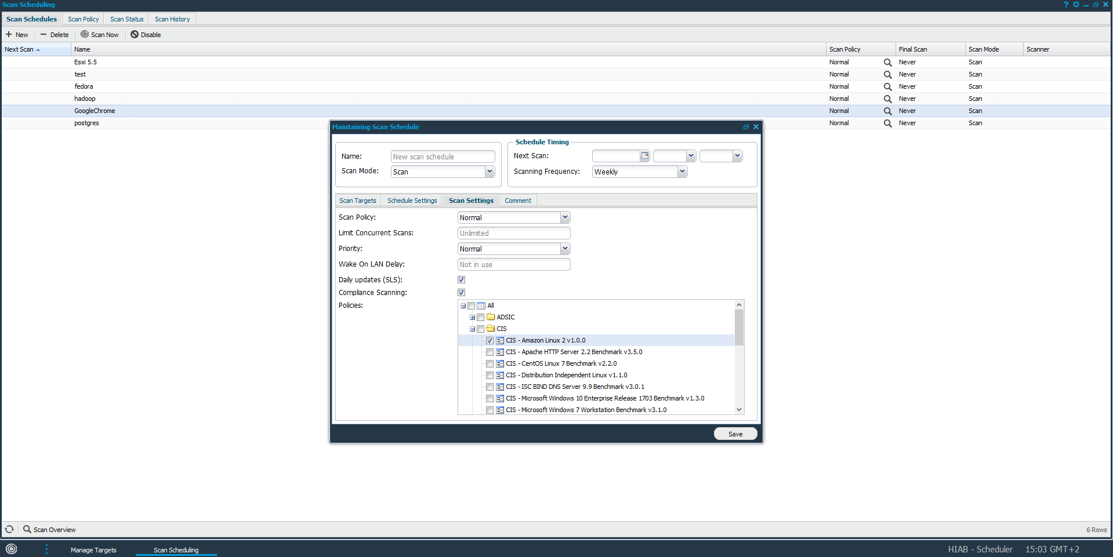Click the Scan Now target icon
The width and height of the screenshot is (1113, 557).
[x=85, y=35]
